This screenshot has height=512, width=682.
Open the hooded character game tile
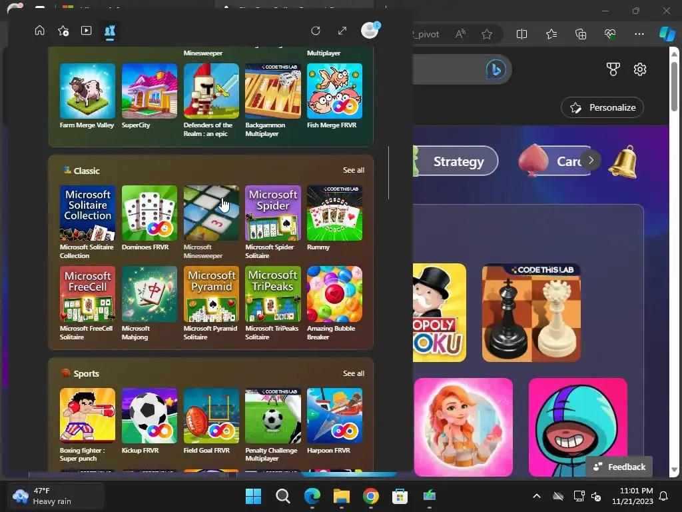pos(578,427)
